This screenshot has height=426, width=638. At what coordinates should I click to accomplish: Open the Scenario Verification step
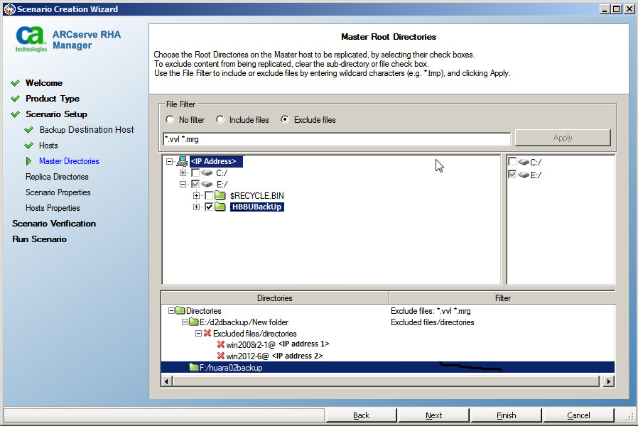coord(54,224)
